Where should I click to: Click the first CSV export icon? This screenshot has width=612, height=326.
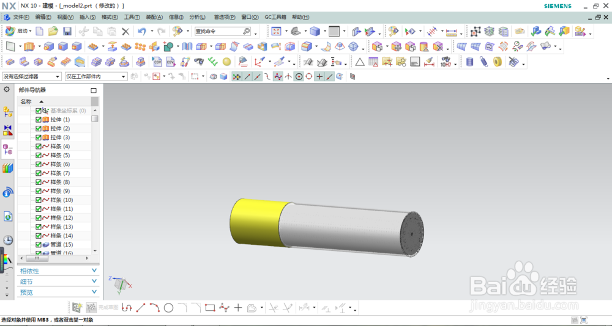pyautogui.click(x=157, y=62)
